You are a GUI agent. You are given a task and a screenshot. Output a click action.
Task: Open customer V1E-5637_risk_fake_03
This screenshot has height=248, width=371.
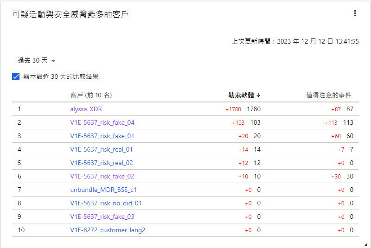pos(102,216)
